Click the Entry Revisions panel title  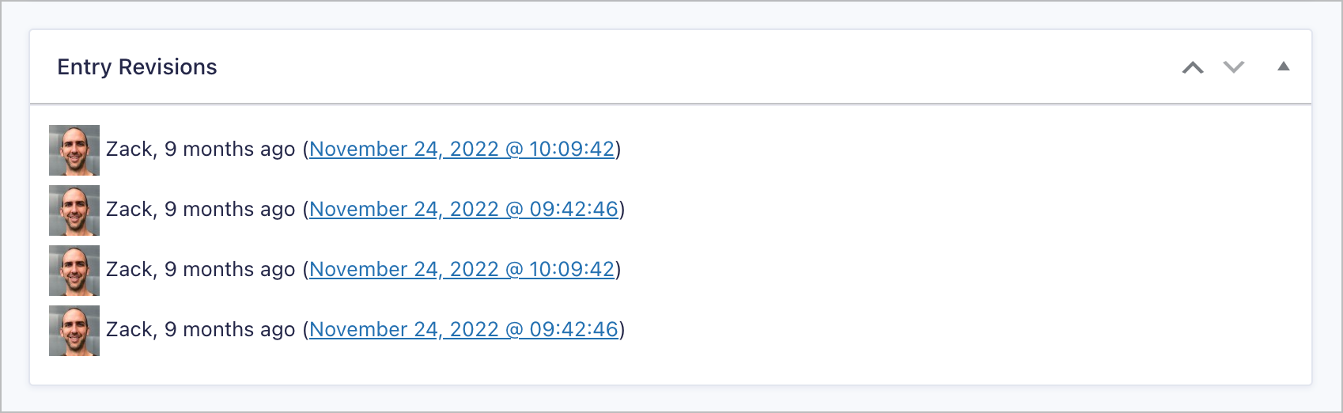[137, 67]
